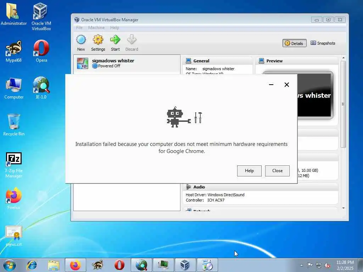
Task: Click Windows Explorer folder in the taskbar
Action: click(54, 265)
